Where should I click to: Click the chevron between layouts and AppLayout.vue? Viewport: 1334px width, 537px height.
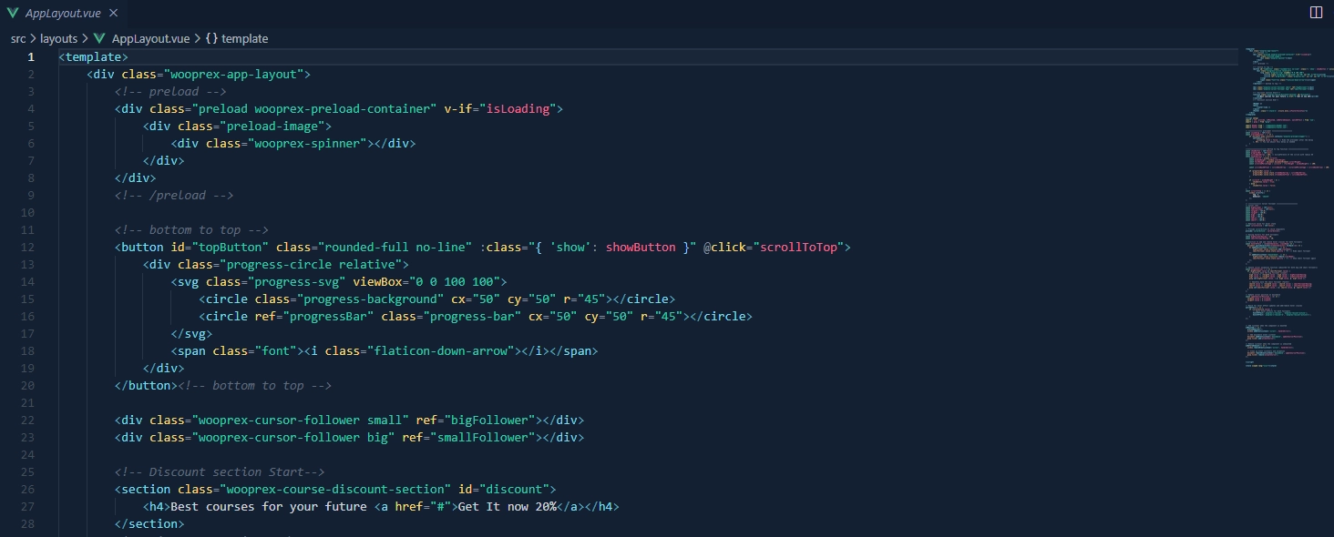tap(83, 39)
